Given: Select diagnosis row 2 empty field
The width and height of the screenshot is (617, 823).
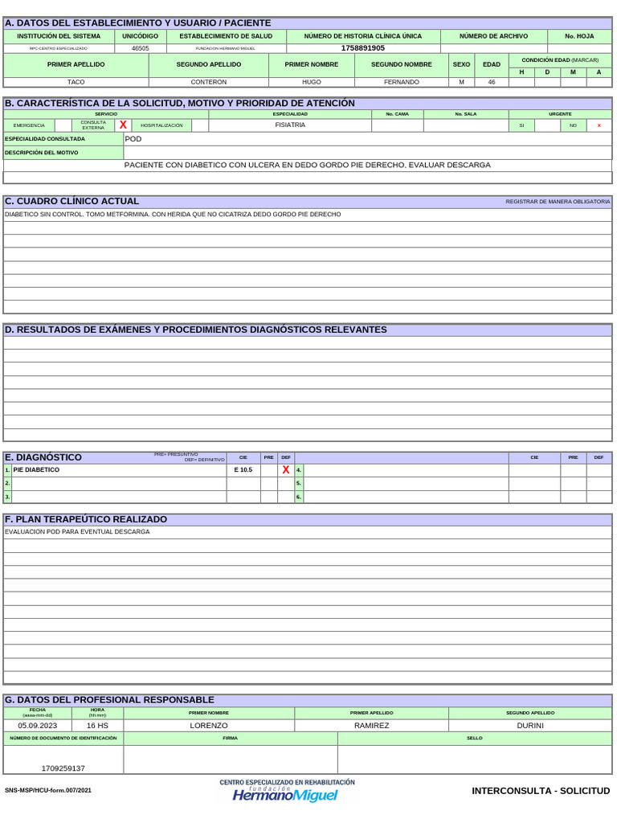Looking at the screenshot, I should click(119, 483).
